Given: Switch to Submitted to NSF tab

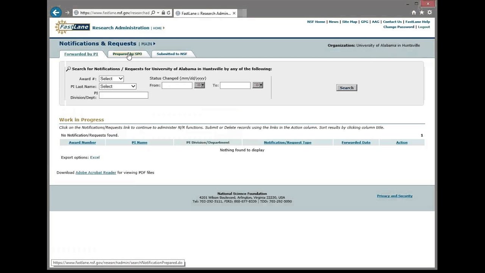Looking at the screenshot, I should click(x=172, y=54).
